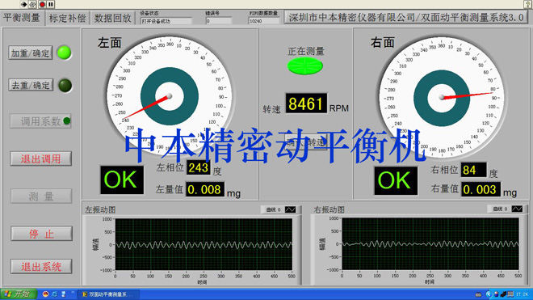
Task: Click the left 左面 phase dial gauge
Action: click(170, 96)
